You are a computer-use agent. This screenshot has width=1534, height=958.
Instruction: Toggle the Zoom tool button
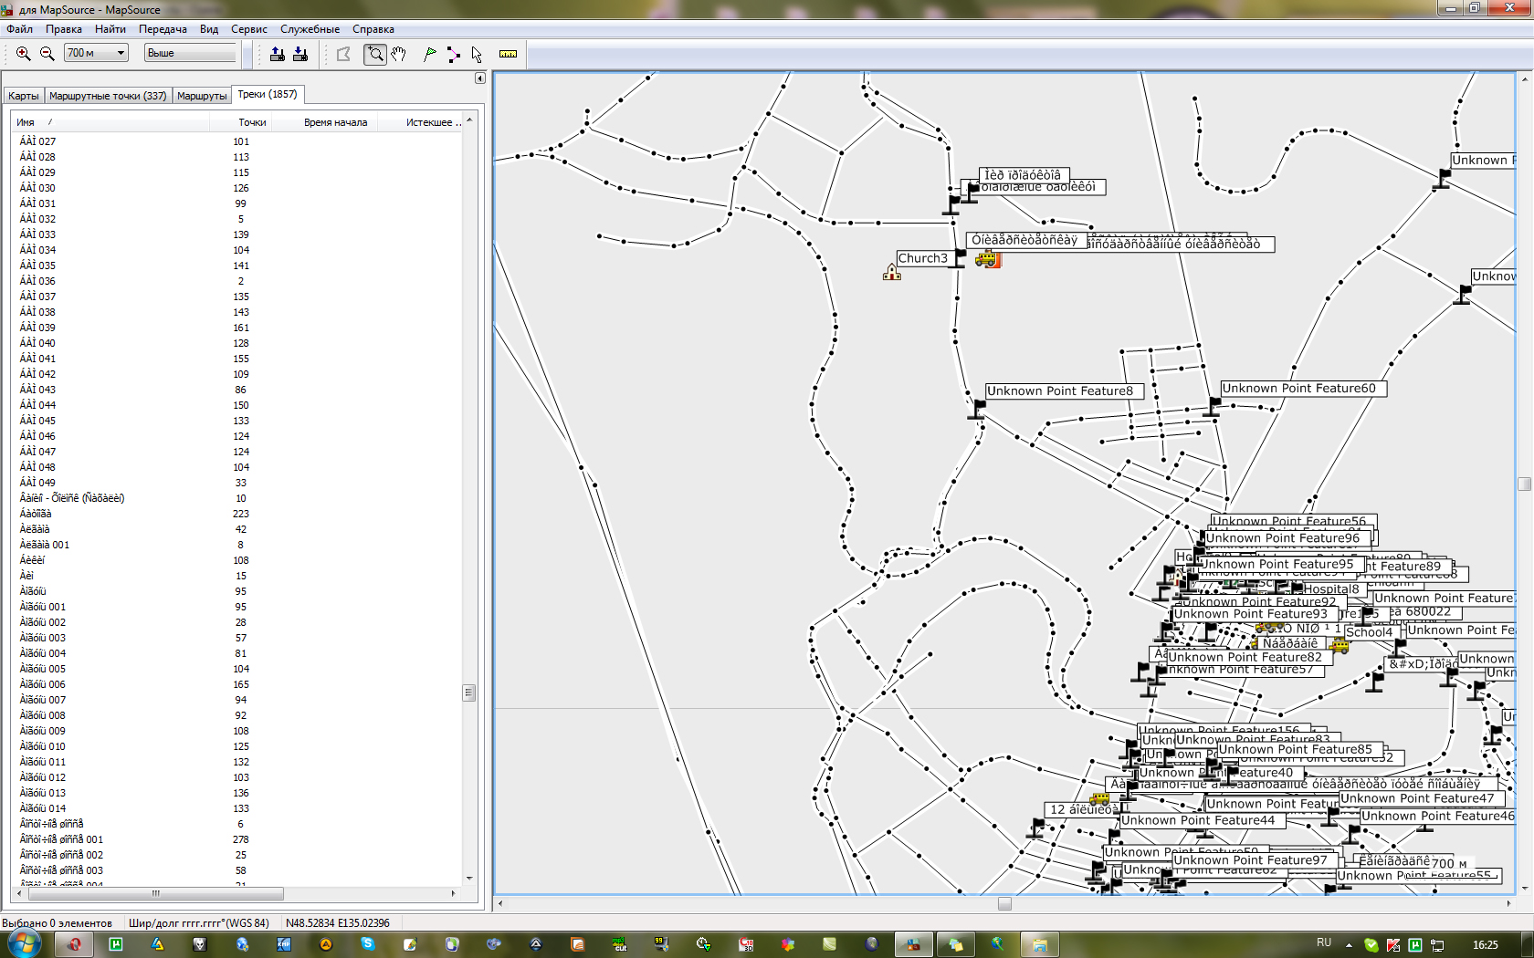(x=375, y=54)
